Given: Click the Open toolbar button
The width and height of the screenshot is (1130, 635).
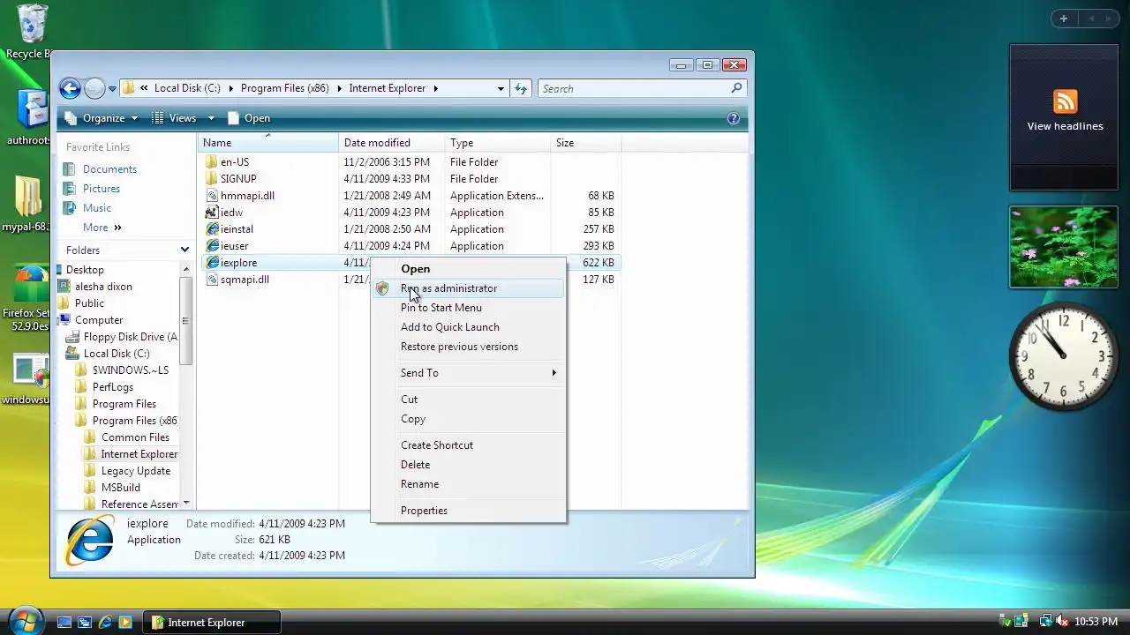Looking at the screenshot, I should coord(248,118).
